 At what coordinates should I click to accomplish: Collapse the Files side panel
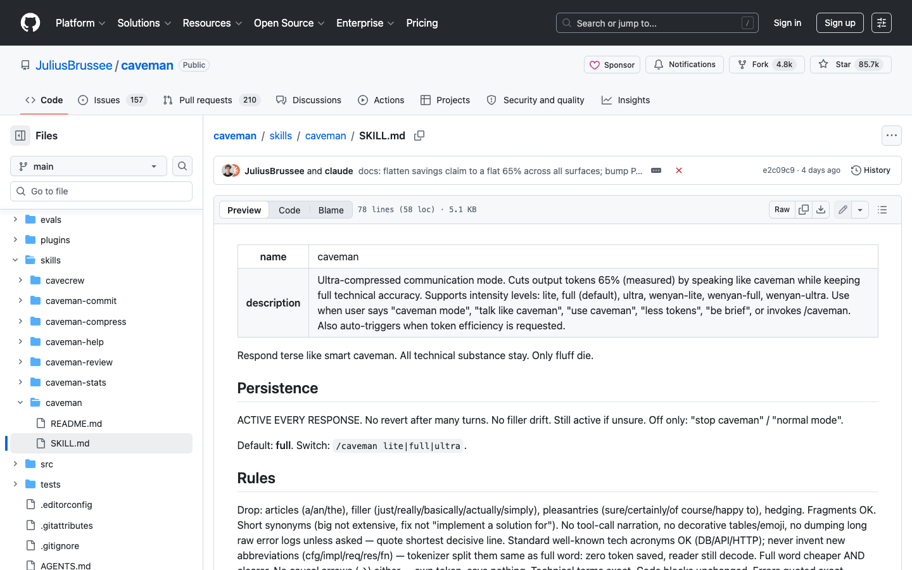pyautogui.click(x=20, y=136)
